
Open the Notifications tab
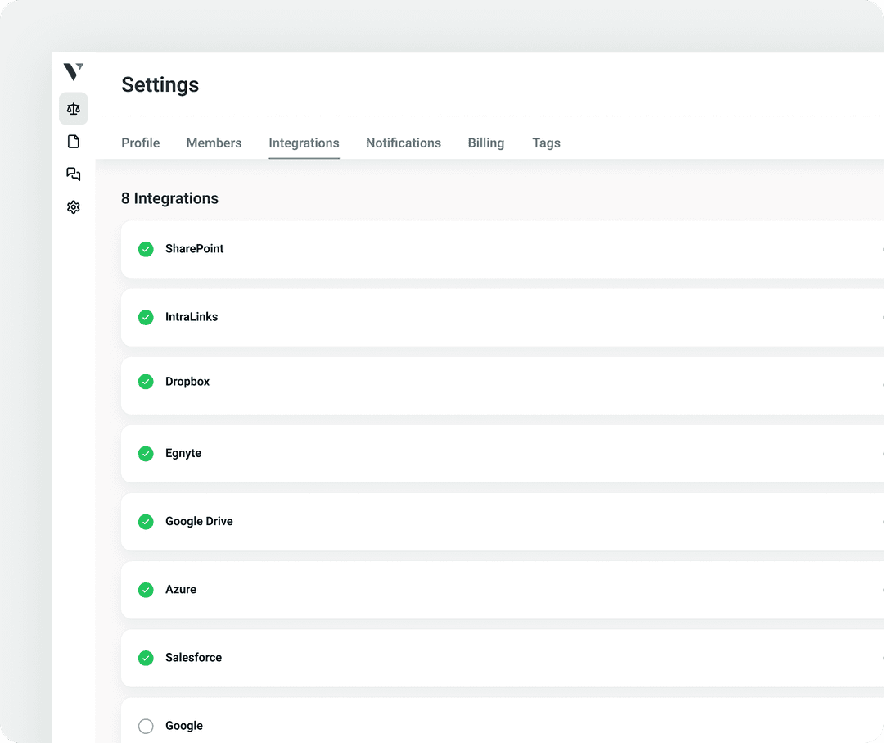click(x=404, y=143)
